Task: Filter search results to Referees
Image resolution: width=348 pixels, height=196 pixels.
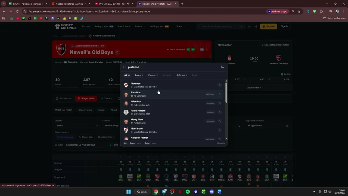Action: click(x=182, y=75)
